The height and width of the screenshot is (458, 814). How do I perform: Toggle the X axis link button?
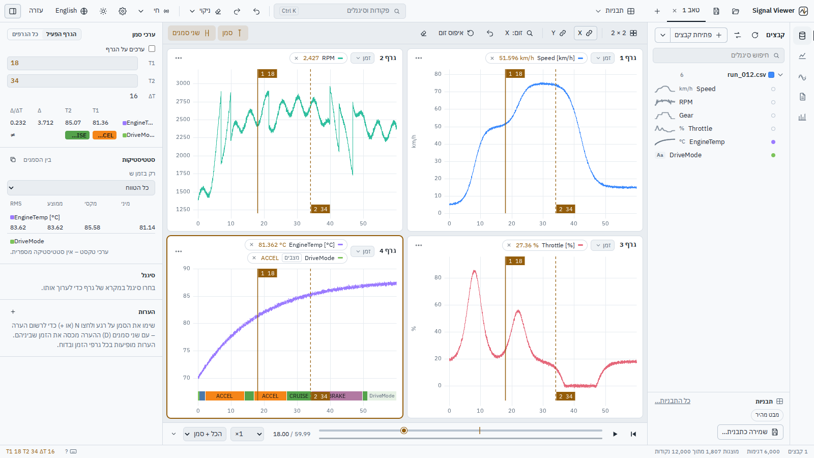[x=585, y=33]
